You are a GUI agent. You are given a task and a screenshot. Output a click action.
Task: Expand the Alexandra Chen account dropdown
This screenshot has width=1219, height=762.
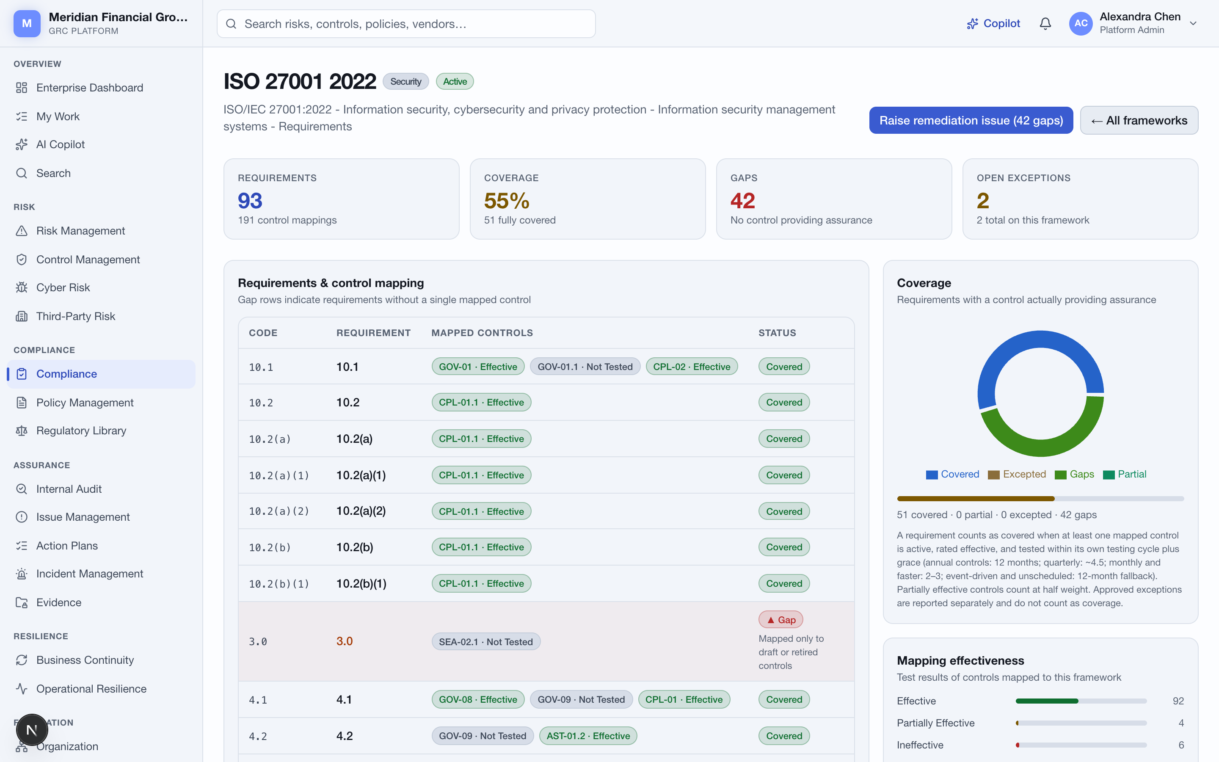coord(1193,24)
